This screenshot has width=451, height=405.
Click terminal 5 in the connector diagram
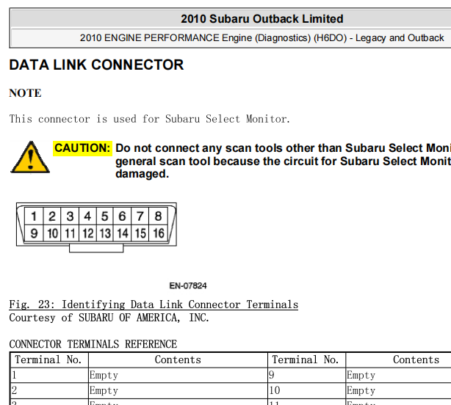105,216
